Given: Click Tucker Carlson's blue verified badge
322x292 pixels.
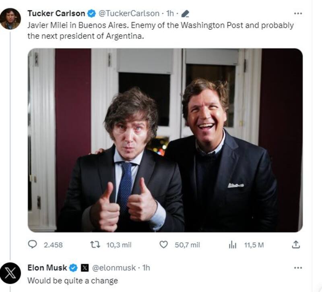Looking at the screenshot, I should click(x=92, y=13).
